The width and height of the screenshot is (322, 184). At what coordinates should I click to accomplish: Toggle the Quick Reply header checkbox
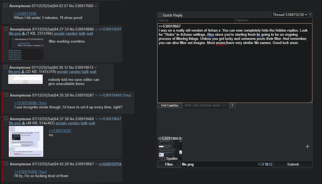point(160,15)
